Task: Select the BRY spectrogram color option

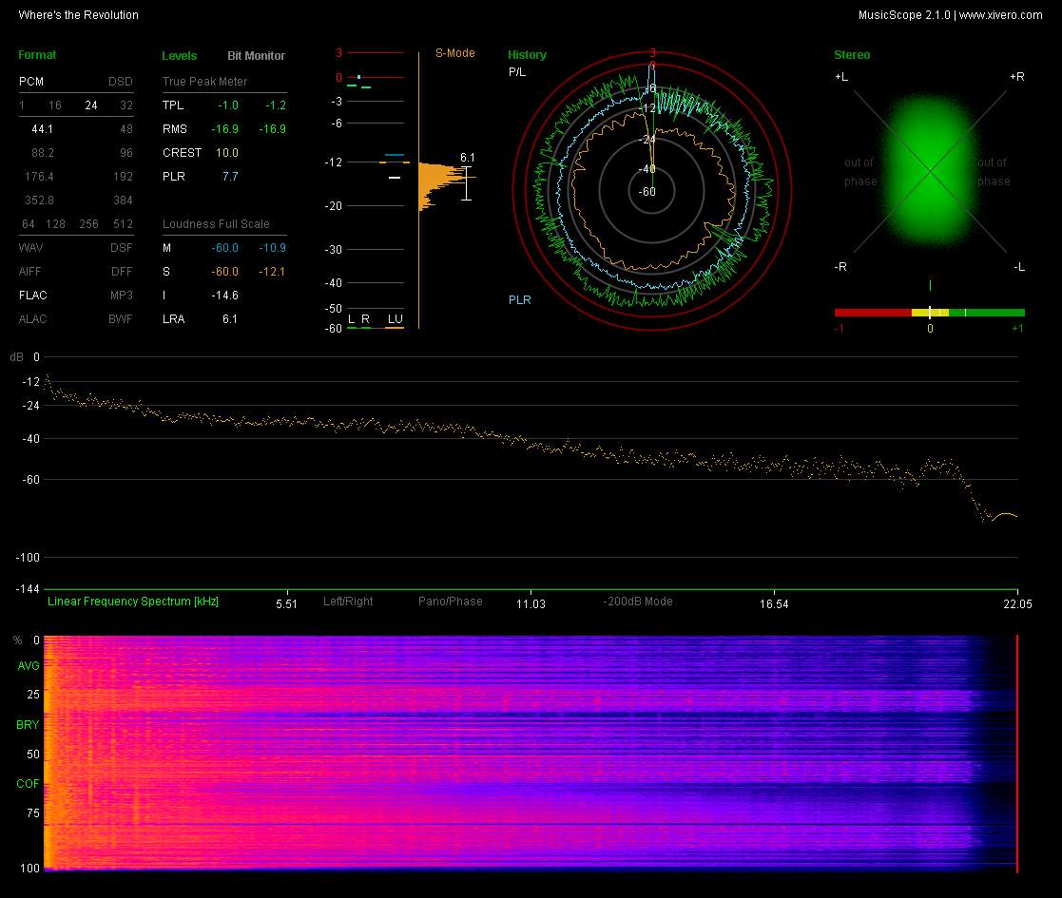Action: pos(28,725)
